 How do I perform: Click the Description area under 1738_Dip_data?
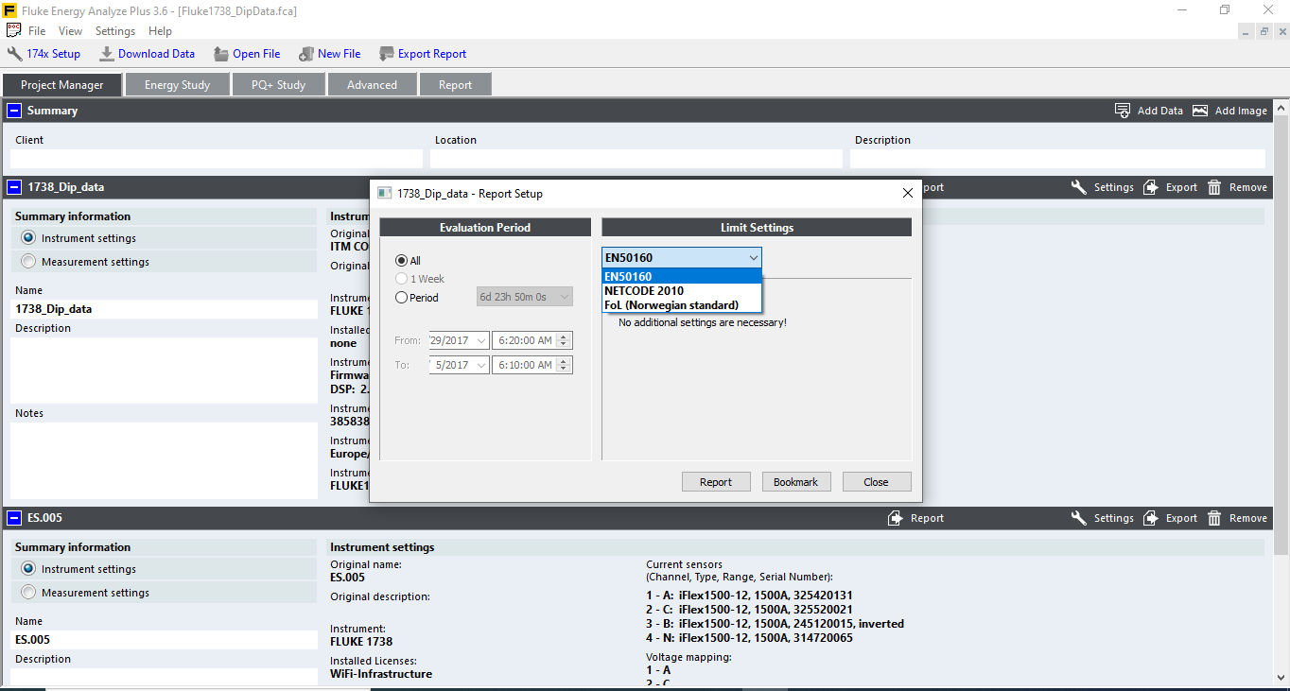point(164,371)
